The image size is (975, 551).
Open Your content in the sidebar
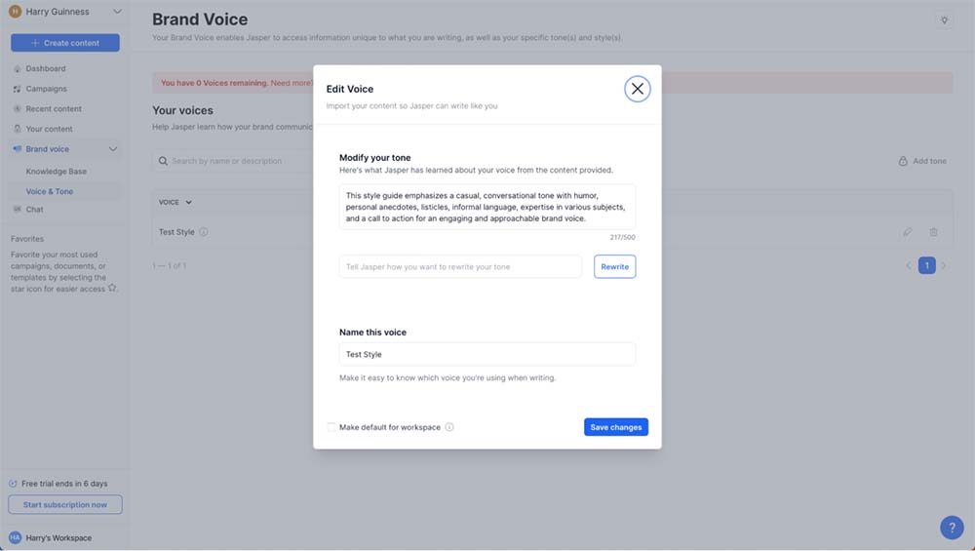click(x=49, y=129)
